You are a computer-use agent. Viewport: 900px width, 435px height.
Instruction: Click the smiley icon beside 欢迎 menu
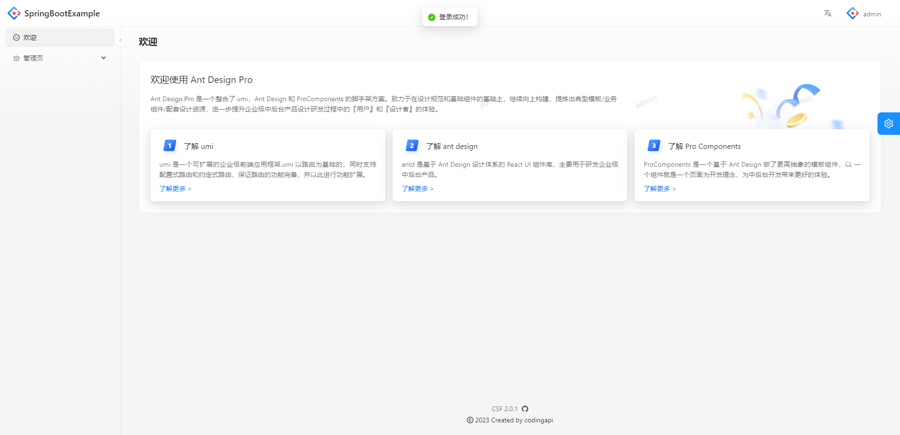pos(16,37)
